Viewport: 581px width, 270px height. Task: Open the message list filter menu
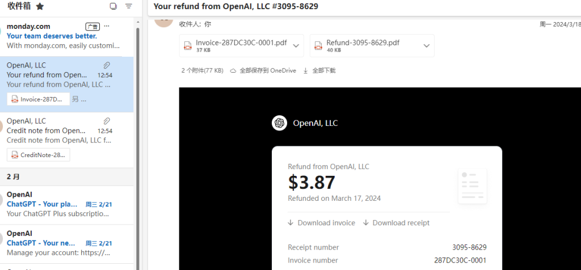coord(129,6)
